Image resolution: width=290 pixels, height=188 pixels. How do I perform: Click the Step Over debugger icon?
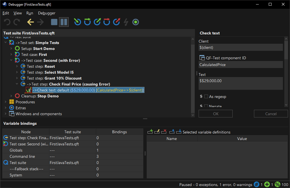[87, 22]
